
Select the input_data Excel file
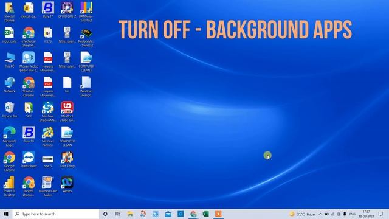(x=10, y=33)
